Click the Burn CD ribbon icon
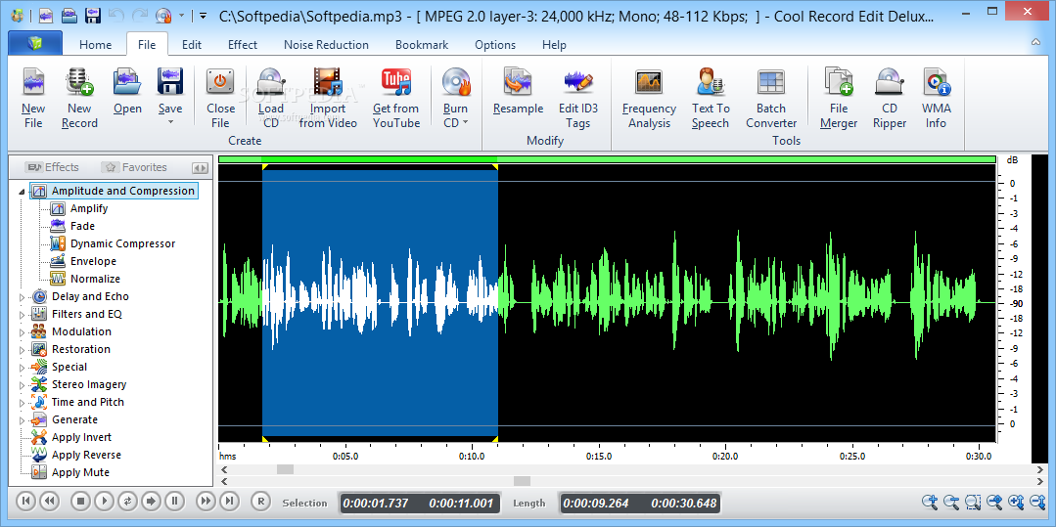Image resolution: width=1056 pixels, height=527 pixels. point(456,81)
